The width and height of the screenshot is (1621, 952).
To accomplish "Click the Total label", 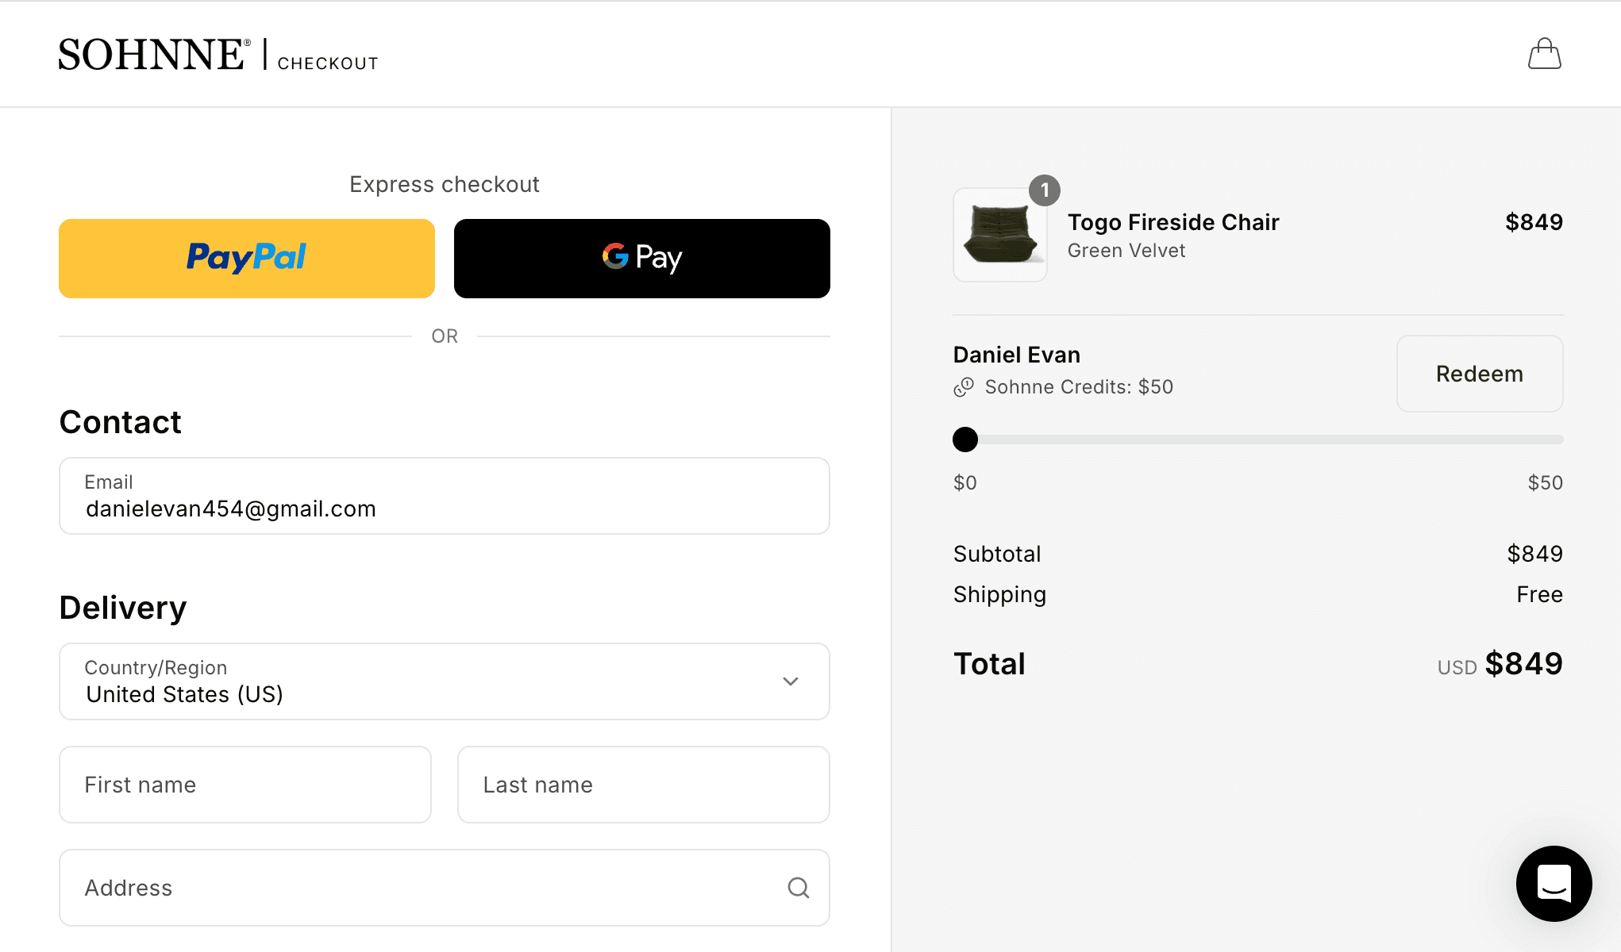I will point(989,664).
